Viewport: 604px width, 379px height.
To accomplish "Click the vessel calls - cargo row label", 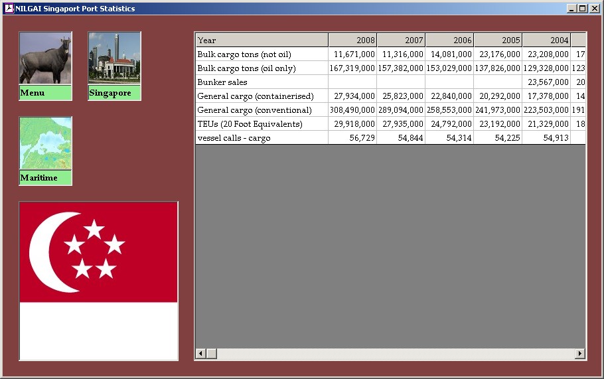I will (262, 138).
